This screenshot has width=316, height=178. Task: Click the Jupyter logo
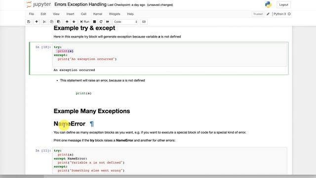(39, 4)
